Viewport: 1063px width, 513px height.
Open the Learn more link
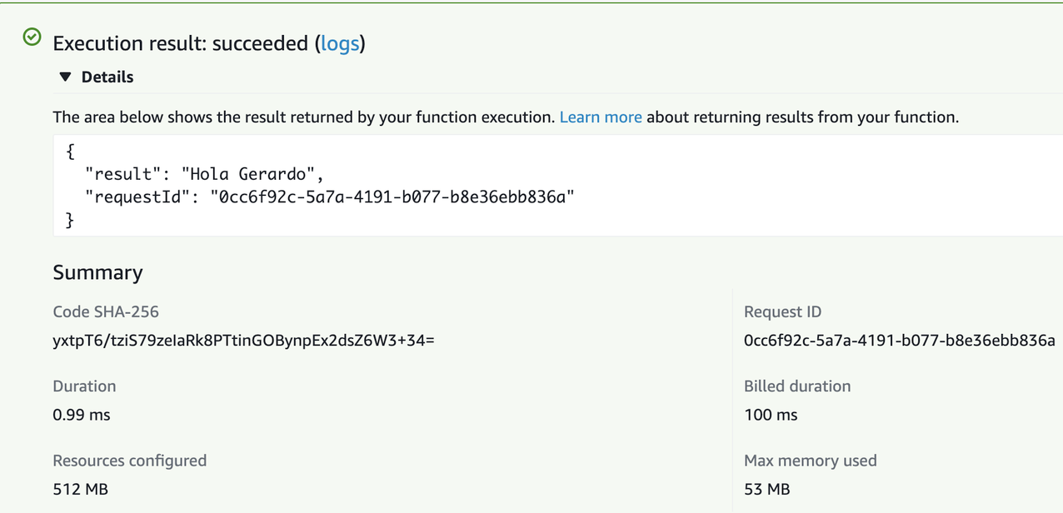point(600,117)
